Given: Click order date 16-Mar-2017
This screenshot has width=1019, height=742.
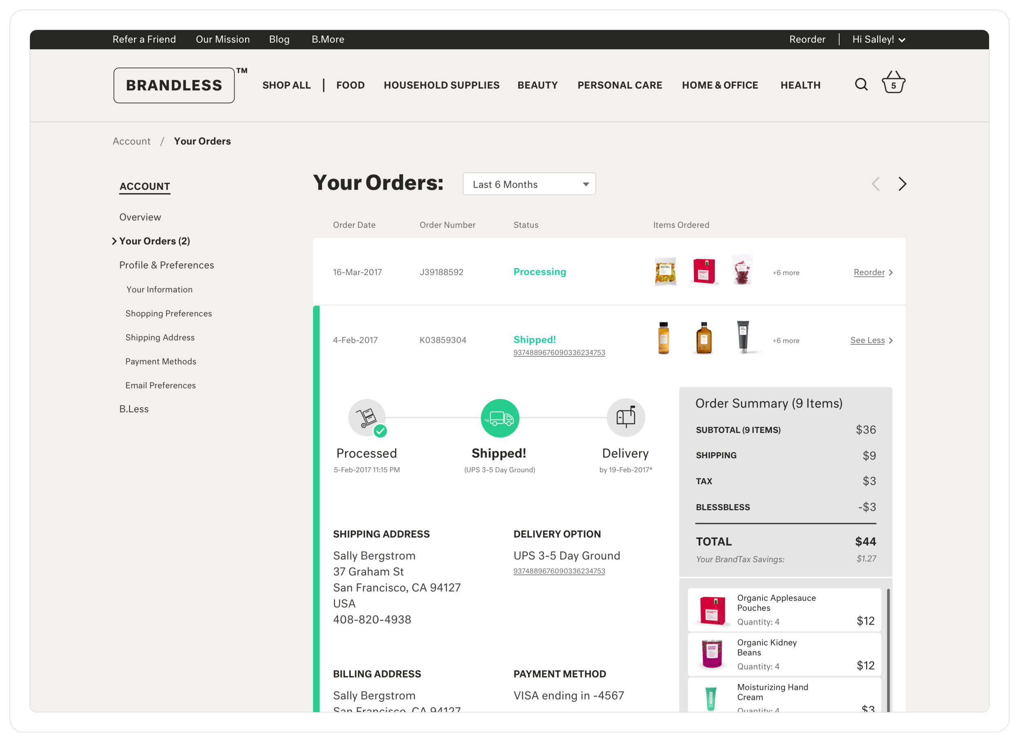Looking at the screenshot, I should click(357, 272).
